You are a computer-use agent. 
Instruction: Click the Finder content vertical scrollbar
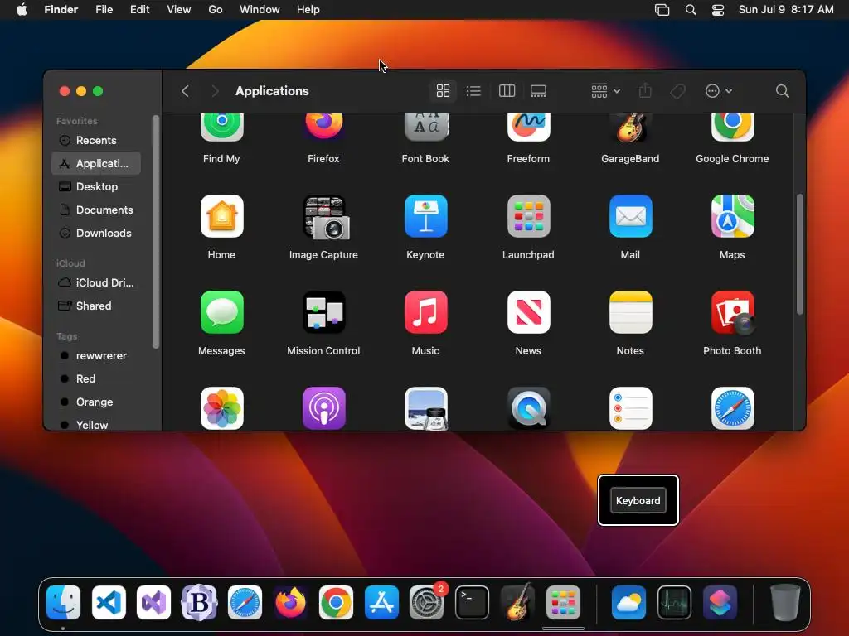(x=800, y=254)
